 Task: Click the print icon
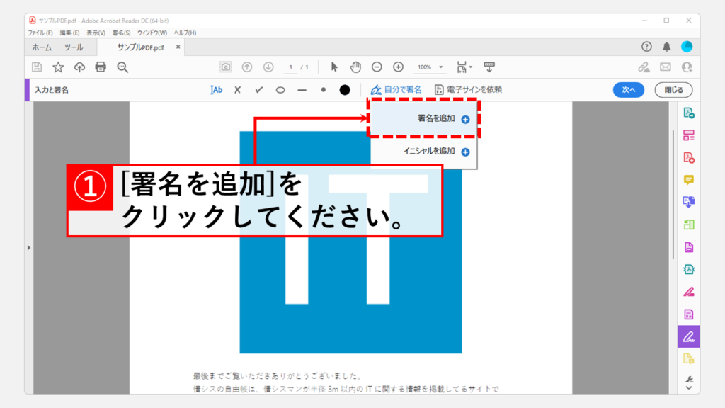tap(101, 67)
